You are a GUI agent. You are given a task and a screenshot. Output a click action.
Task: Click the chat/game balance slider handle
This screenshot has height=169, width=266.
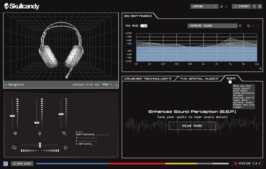pos(40,145)
